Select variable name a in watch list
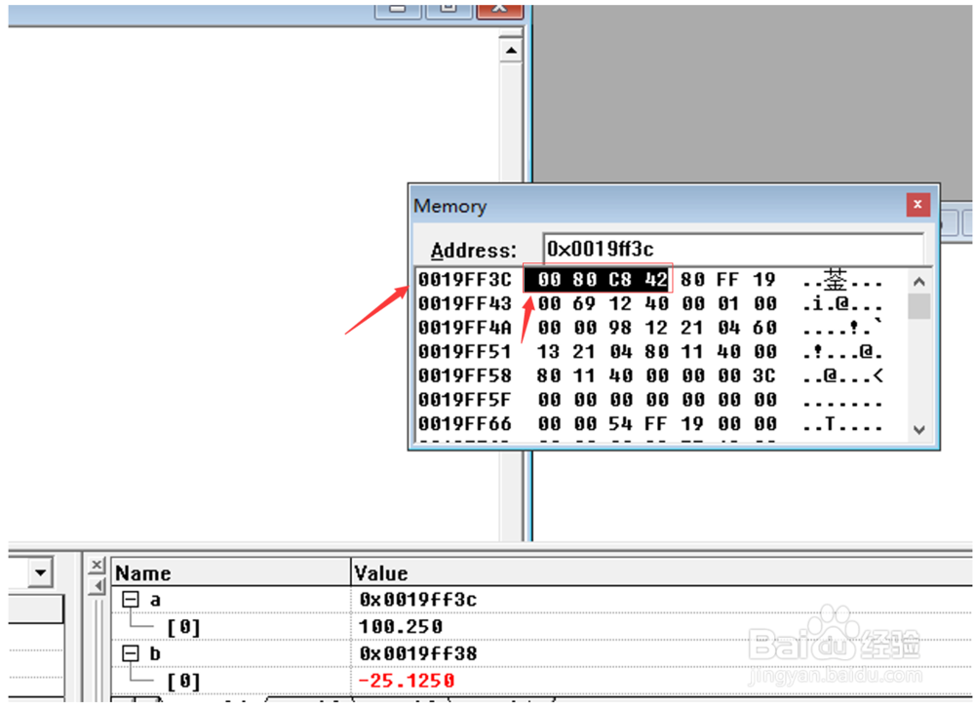The image size is (975, 708). click(x=155, y=600)
